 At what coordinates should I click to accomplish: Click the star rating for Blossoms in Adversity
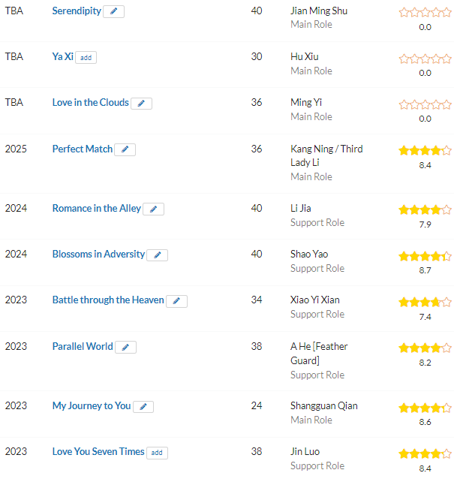tap(425, 256)
